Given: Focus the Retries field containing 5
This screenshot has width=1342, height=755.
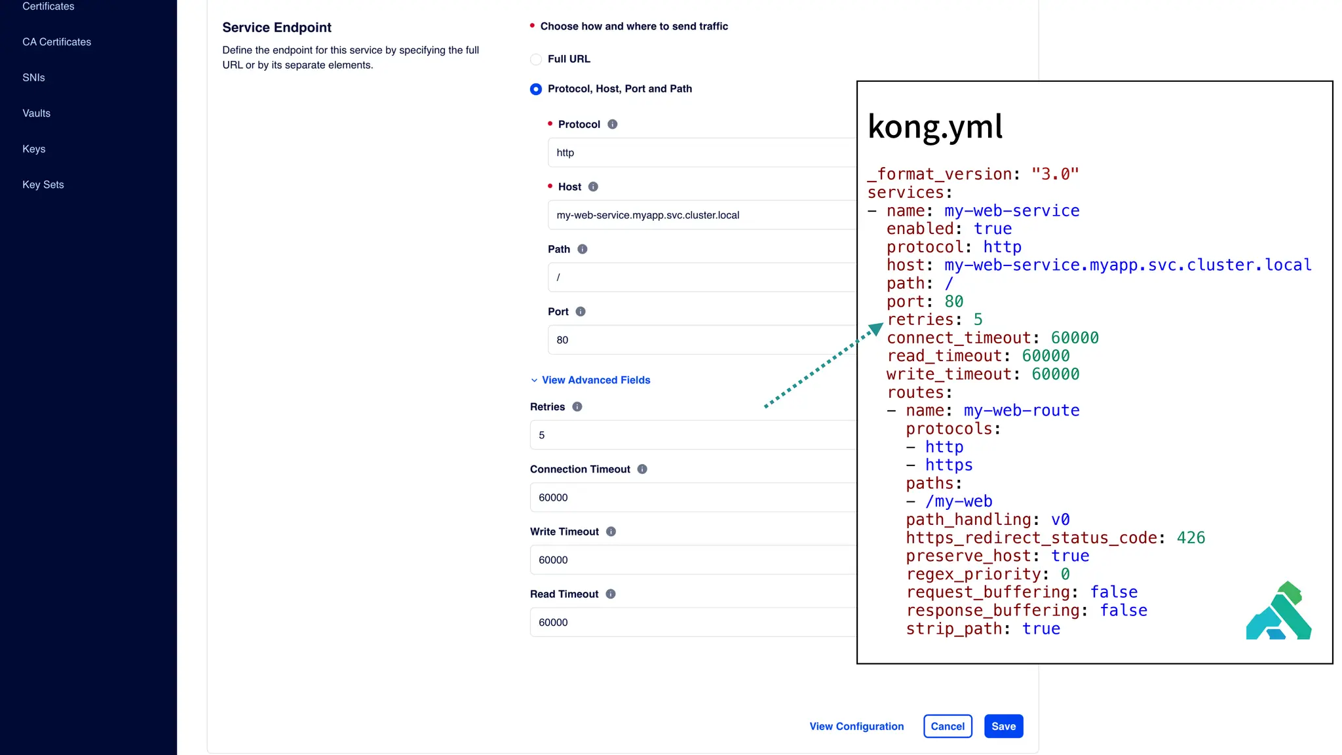Looking at the screenshot, I should (x=693, y=435).
